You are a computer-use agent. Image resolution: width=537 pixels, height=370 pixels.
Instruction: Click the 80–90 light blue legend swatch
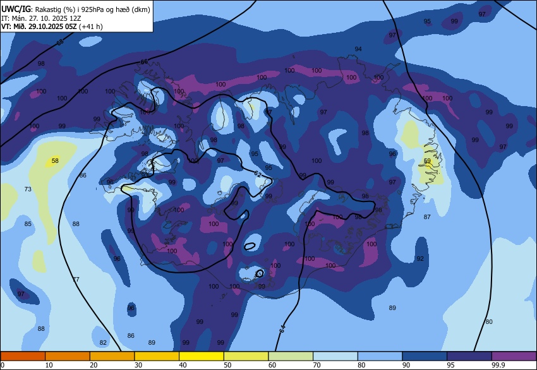click(380, 356)
